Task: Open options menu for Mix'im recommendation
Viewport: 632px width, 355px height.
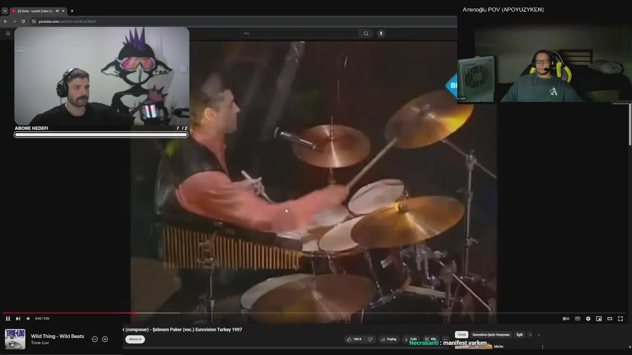Action: 543,347
